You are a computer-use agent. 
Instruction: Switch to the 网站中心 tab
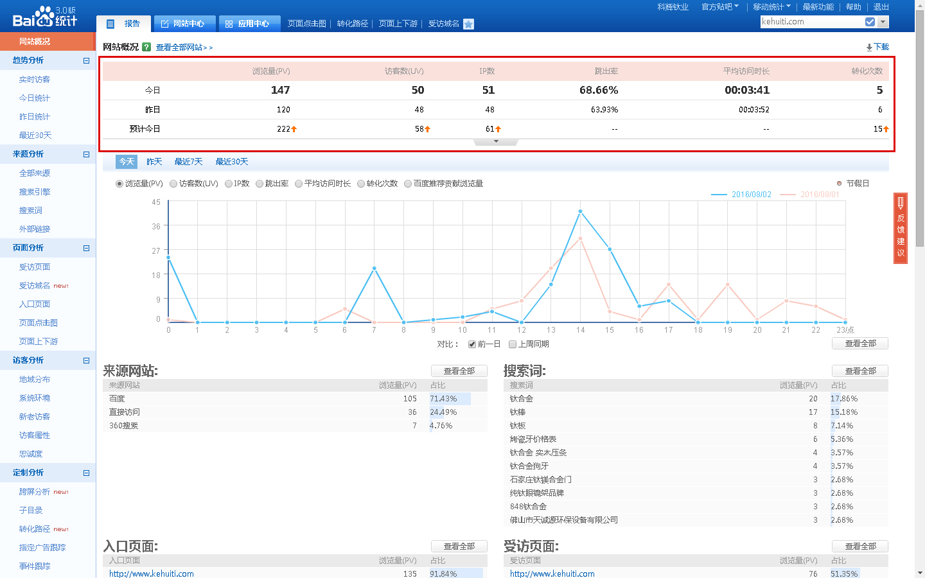(184, 24)
